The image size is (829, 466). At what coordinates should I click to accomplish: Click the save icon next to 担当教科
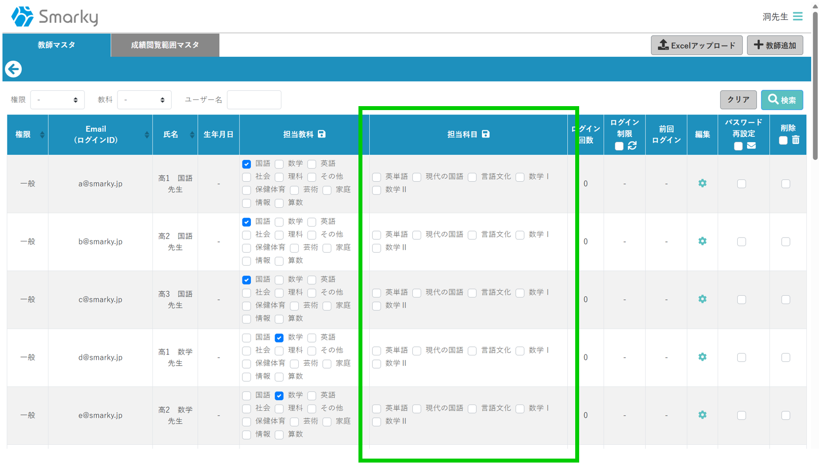click(x=322, y=134)
